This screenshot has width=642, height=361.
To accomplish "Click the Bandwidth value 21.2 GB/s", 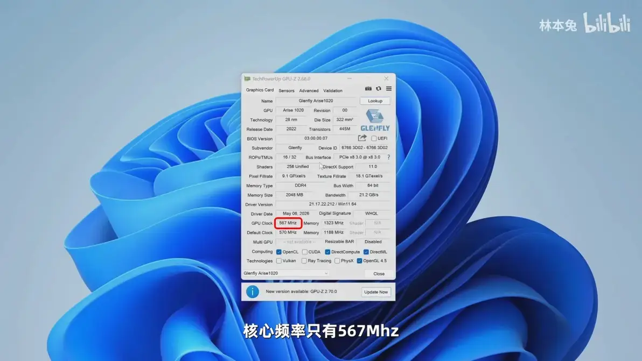I will tap(368, 195).
